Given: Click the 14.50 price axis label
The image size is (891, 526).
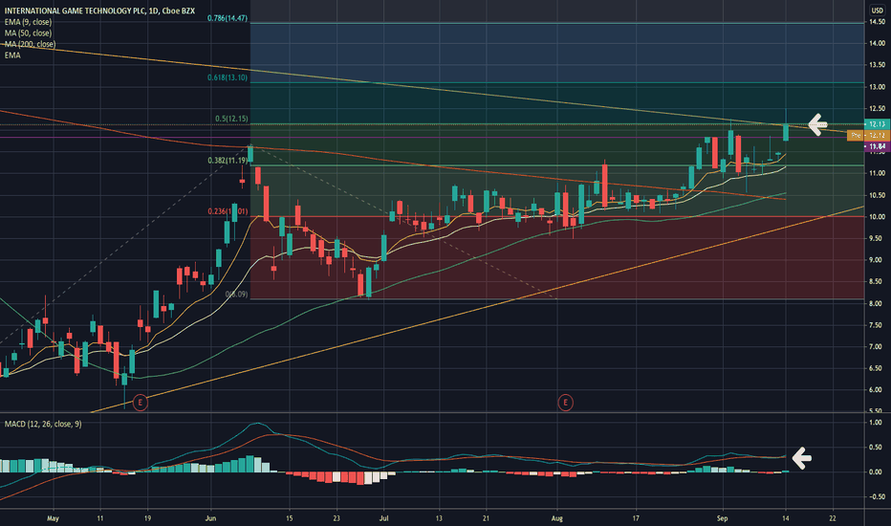Looking at the screenshot, I should click(x=877, y=22).
